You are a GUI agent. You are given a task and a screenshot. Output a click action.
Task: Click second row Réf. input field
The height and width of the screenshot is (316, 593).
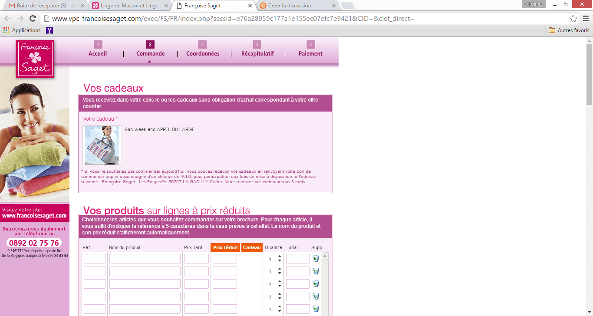[95, 271]
